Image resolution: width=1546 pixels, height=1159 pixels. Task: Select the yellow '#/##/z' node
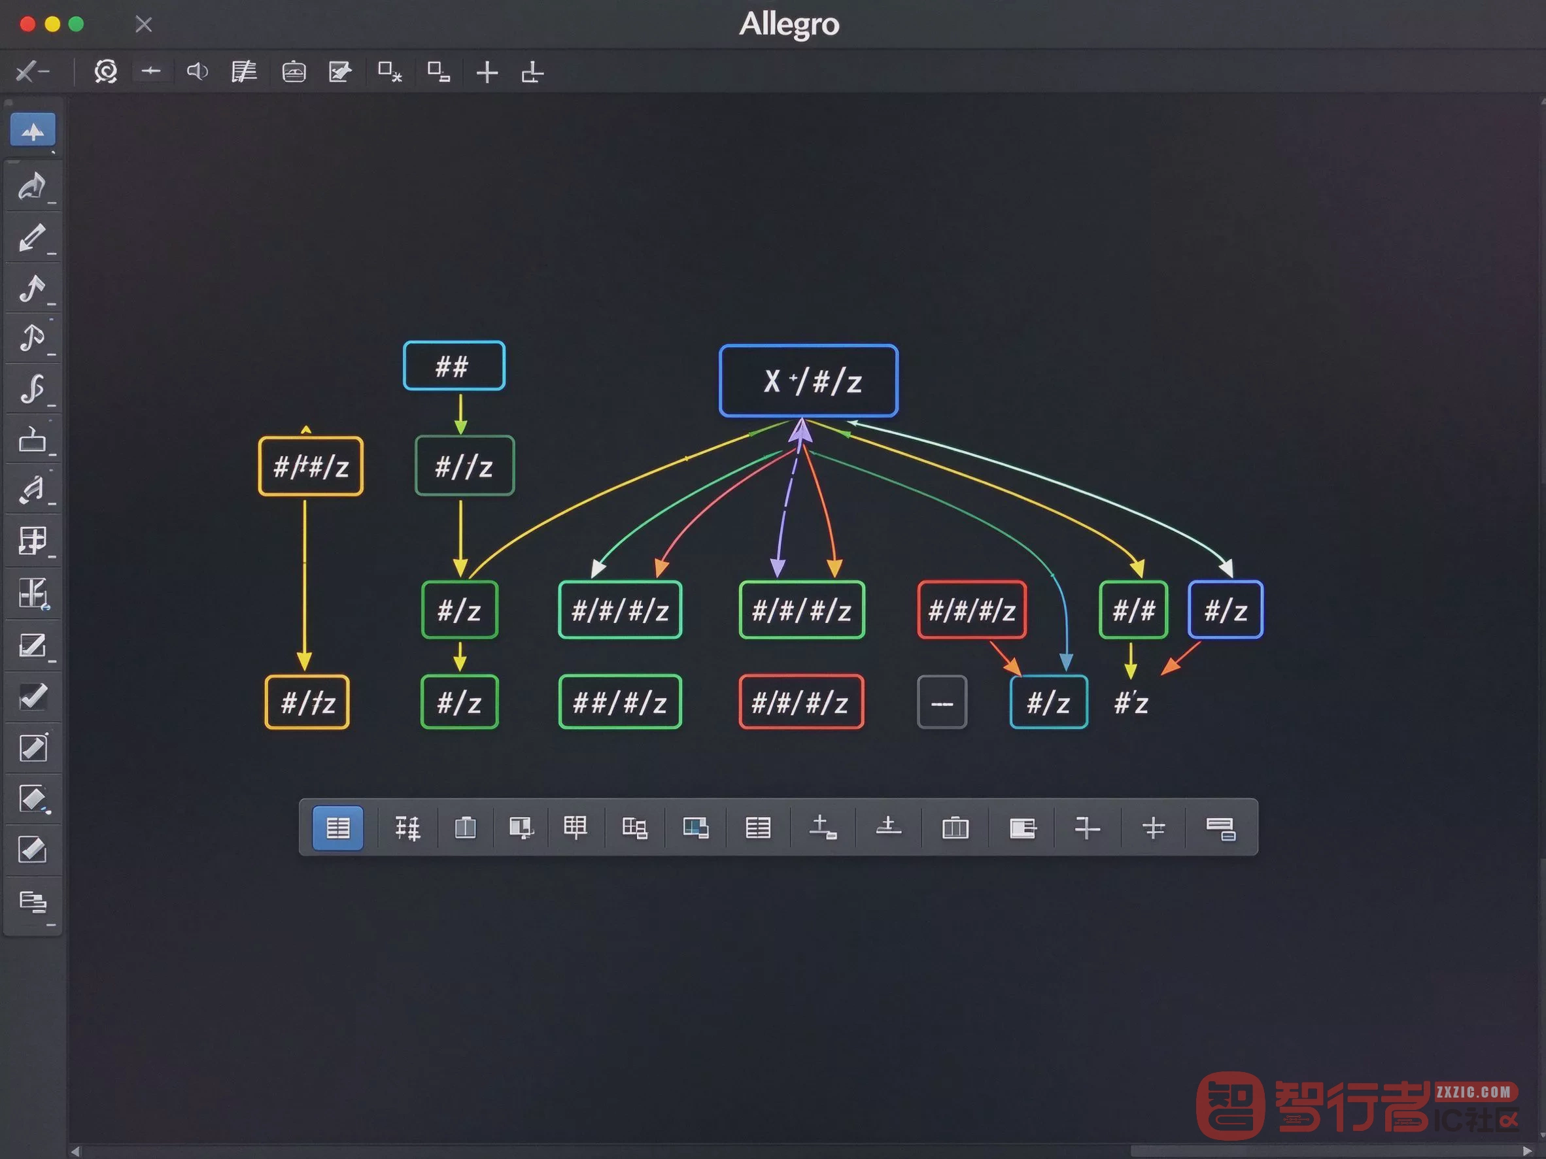(x=311, y=466)
